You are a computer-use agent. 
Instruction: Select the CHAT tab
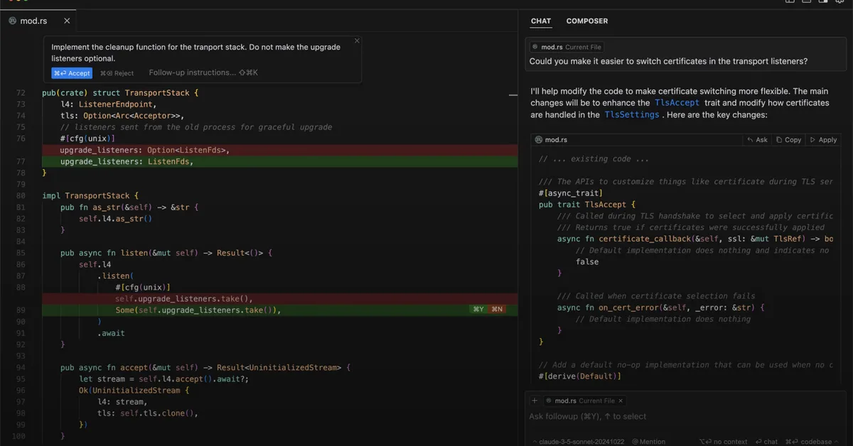click(x=540, y=21)
